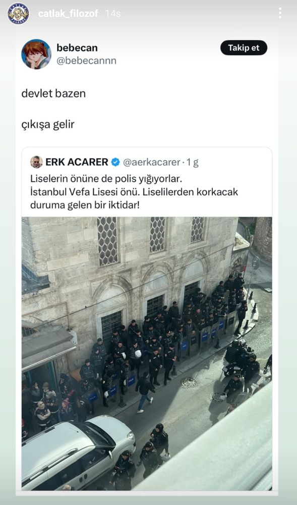Tap the 'çıkışa gelir' text line

point(48,124)
